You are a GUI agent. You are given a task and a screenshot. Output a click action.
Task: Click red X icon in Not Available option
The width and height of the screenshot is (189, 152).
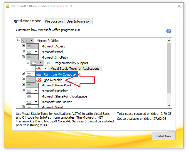pos(39,80)
